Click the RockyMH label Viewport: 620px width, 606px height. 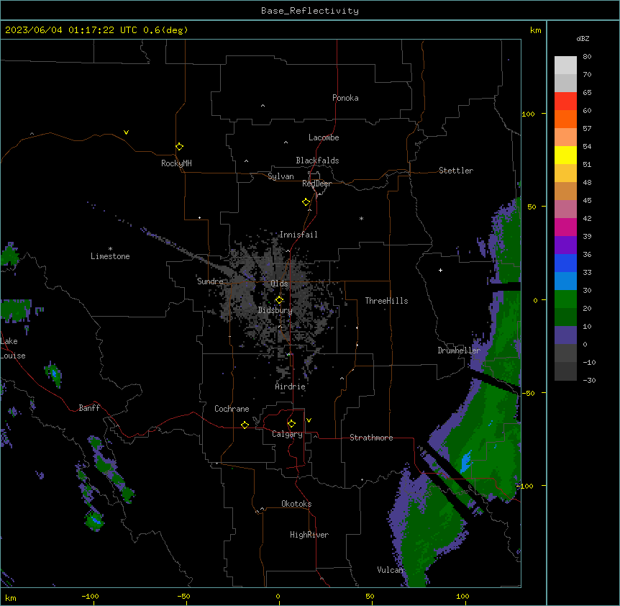pyautogui.click(x=176, y=163)
